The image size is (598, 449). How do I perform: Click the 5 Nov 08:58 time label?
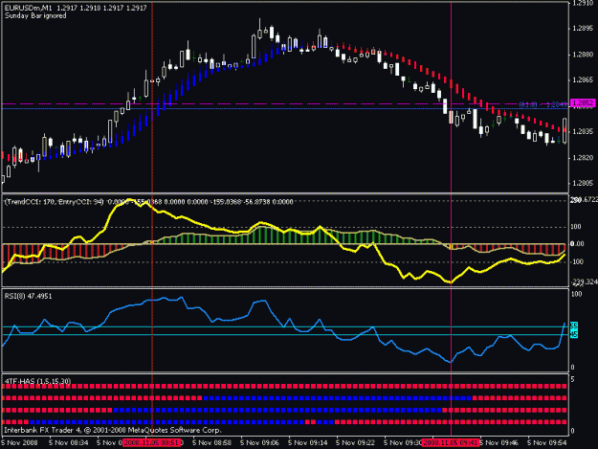[x=211, y=443]
